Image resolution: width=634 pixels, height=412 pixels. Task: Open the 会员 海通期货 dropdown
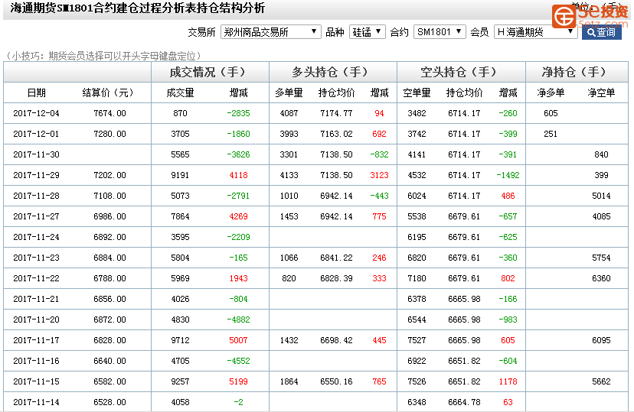click(535, 32)
